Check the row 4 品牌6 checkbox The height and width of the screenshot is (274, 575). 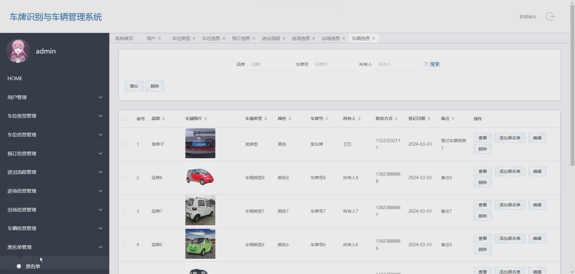click(124, 245)
